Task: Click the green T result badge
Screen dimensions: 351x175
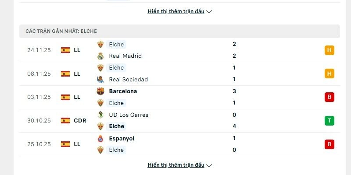Action: [x=330, y=121]
